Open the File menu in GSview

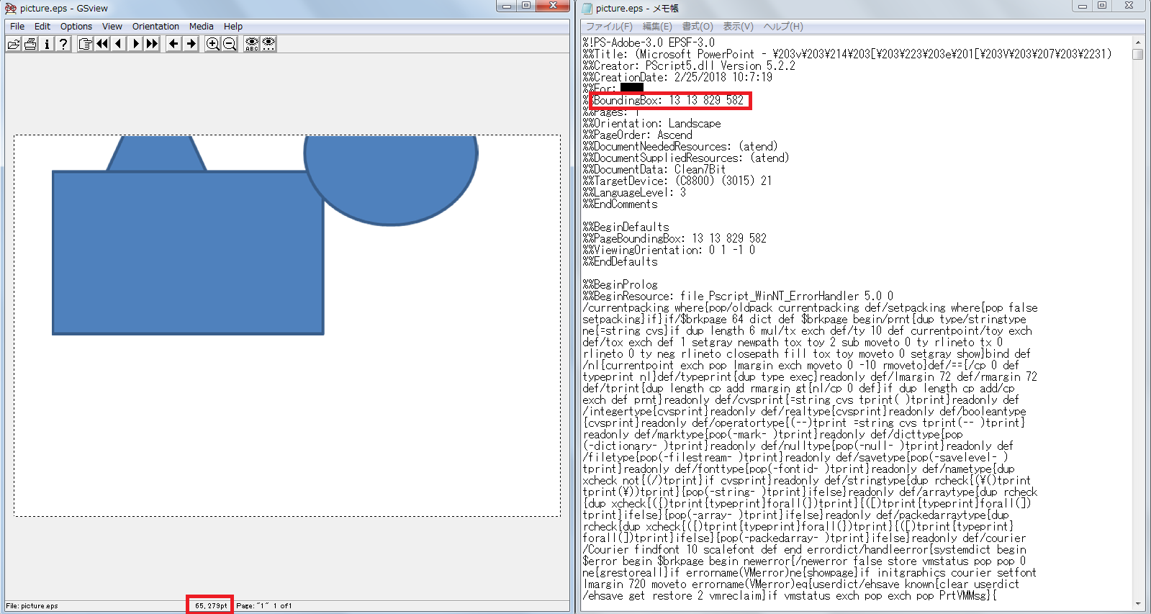[17, 26]
